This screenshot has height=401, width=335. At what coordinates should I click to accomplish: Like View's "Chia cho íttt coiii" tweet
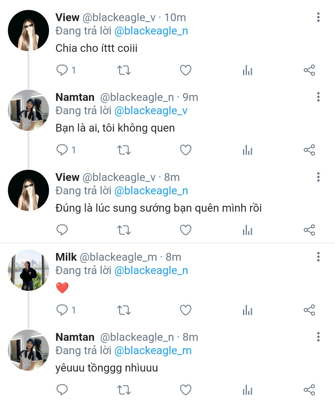pos(185,70)
